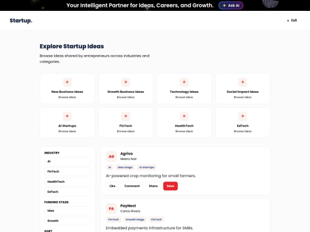310x232 pixels.
Task: Browse ideas under AI Startups card
Action: click(67, 131)
